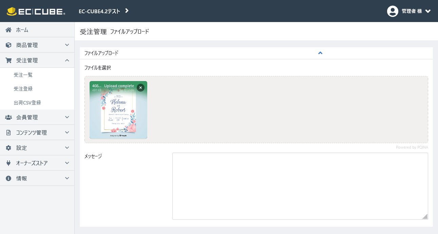Click the 会員管理 users icon
The image size is (438, 234).
(8, 117)
